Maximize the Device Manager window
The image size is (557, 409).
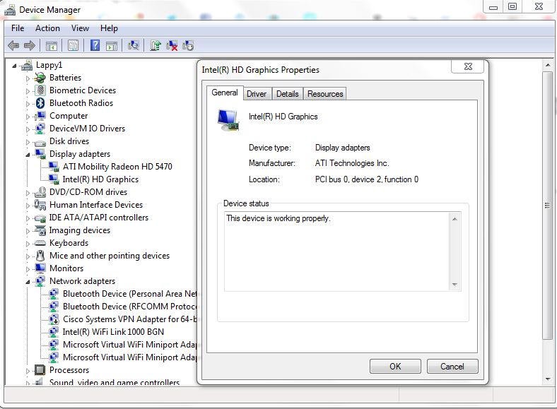pyautogui.click(x=512, y=6)
